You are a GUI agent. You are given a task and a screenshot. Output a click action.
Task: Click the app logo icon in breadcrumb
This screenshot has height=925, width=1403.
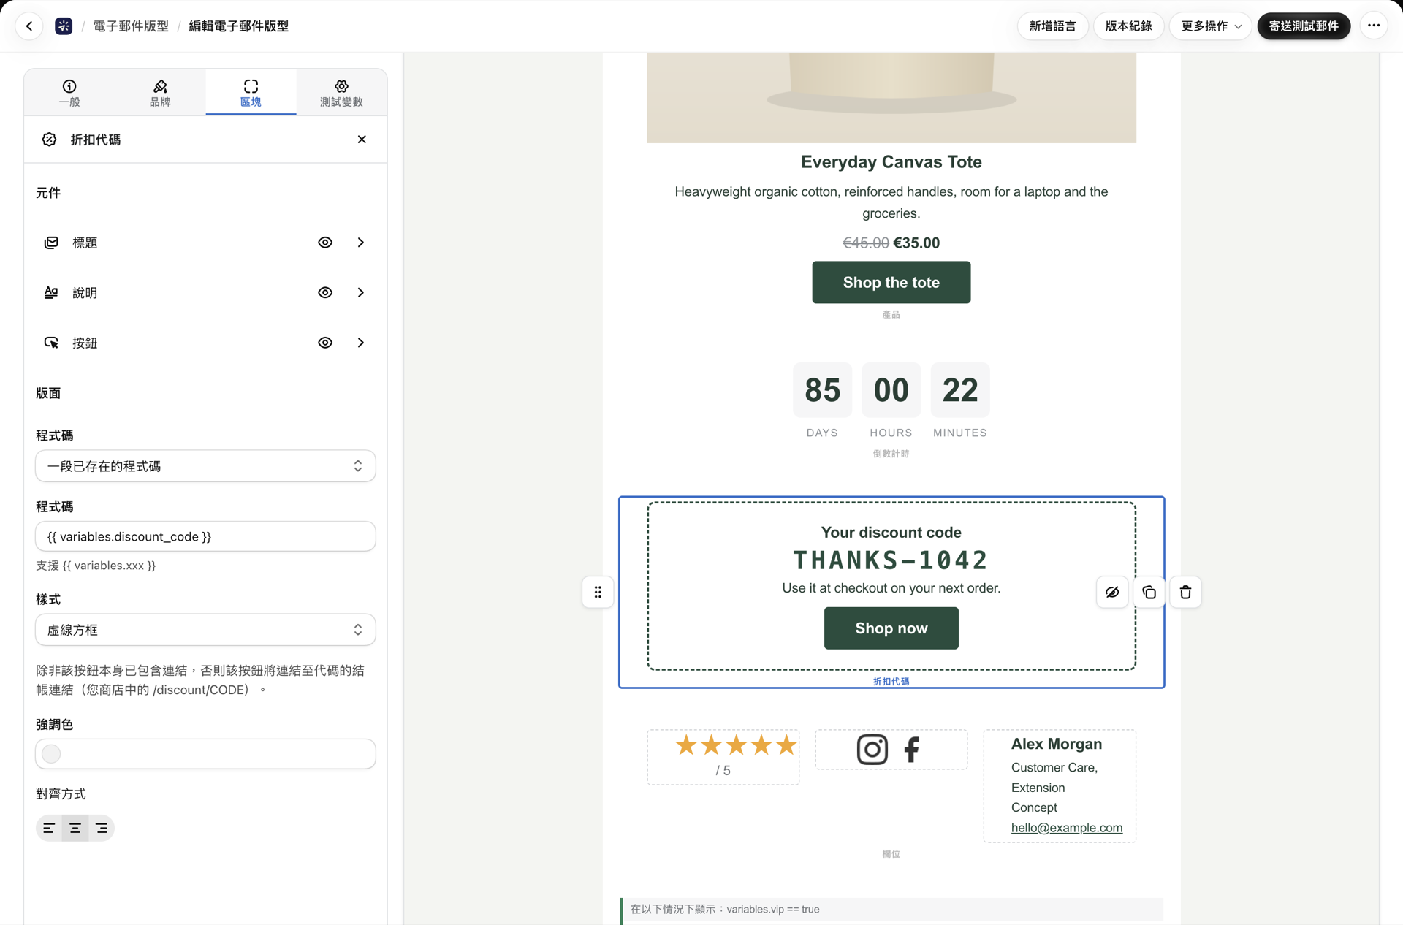pyautogui.click(x=64, y=26)
